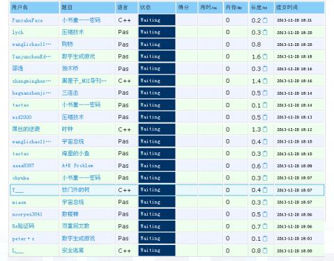334x261 pixels.
Task: Click the source icon in the 时钟 row
Action: tap(265, 129)
